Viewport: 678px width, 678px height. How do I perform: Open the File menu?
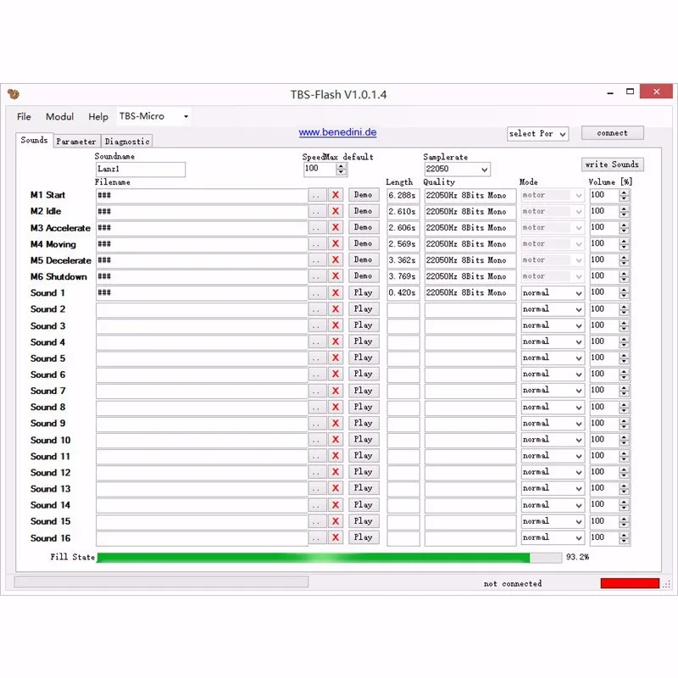(x=24, y=117)
